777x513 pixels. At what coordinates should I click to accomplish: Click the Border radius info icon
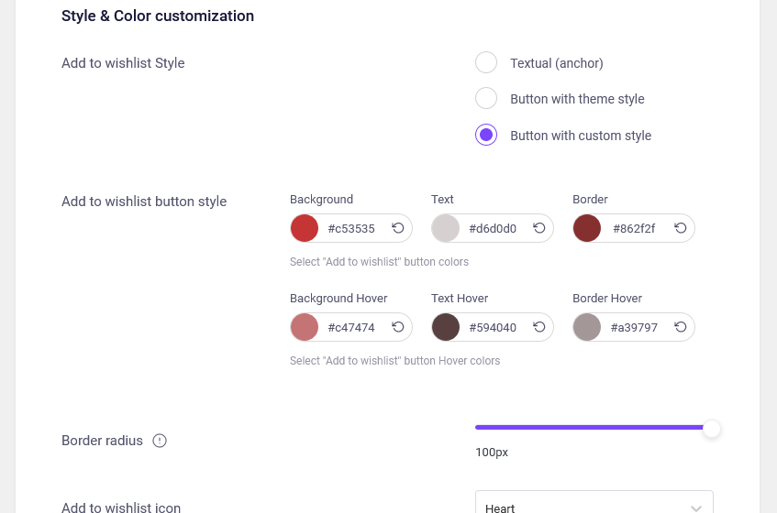point(160,441)
